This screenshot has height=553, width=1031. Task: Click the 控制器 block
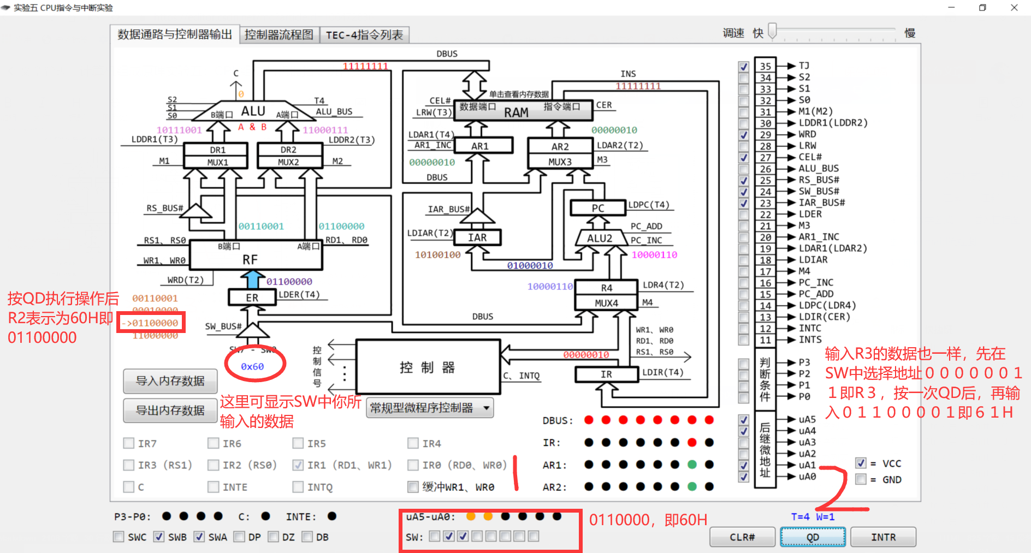tap(428, 367)
